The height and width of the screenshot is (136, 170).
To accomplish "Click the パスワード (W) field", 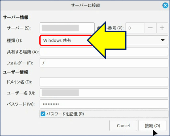I will [104, 104].
